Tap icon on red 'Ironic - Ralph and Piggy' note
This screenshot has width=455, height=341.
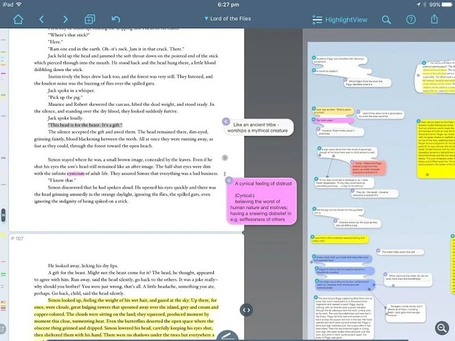click(352, 162)
